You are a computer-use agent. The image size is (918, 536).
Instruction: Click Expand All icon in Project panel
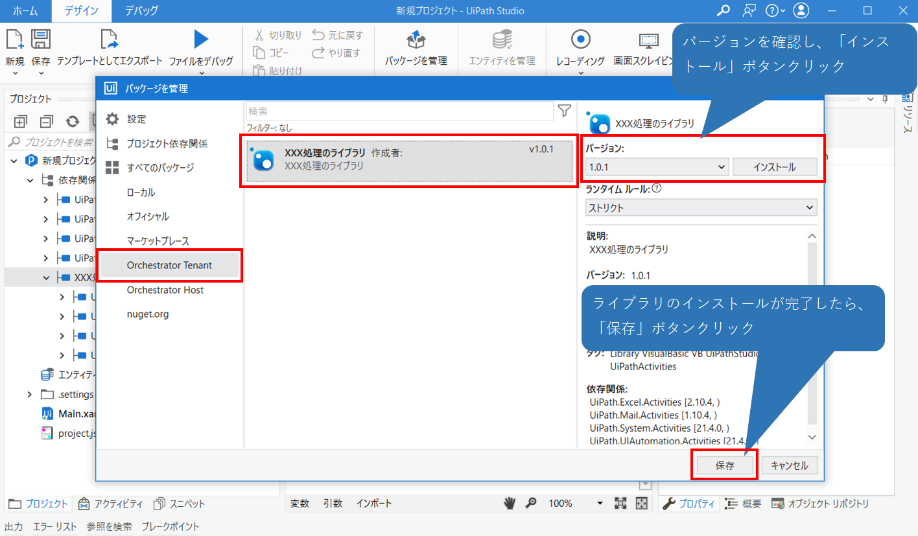click(20, 121)
